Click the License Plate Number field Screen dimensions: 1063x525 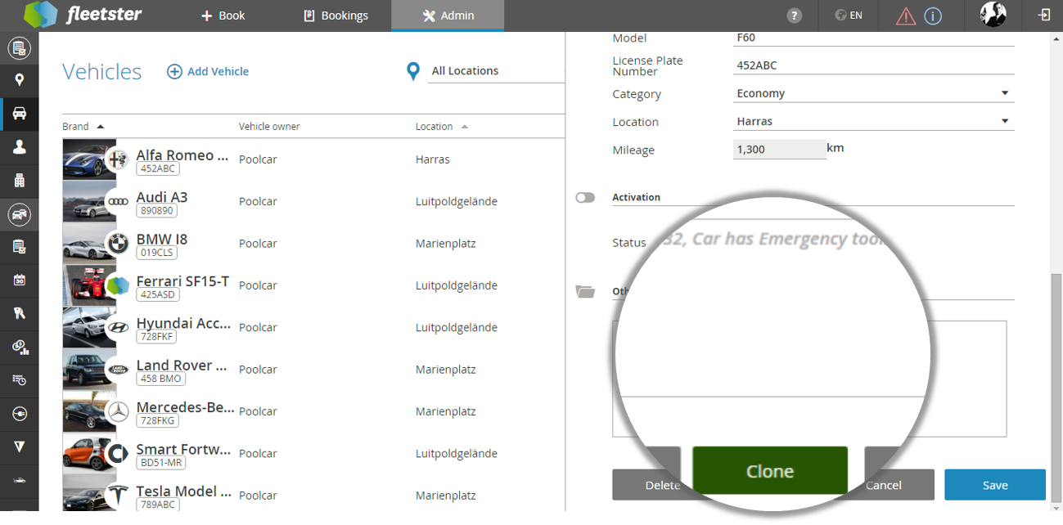[x=874, y=66]
